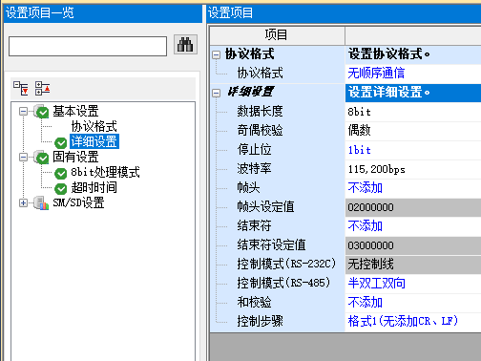Click the 项目 column header
This screenshot has width=481, height=361.
277,35
